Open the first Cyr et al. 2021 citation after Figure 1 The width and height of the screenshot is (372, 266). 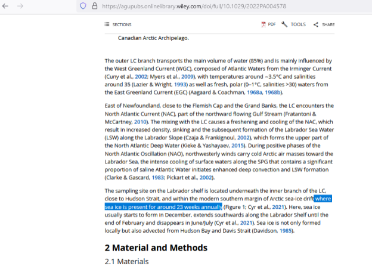point(278,207)
